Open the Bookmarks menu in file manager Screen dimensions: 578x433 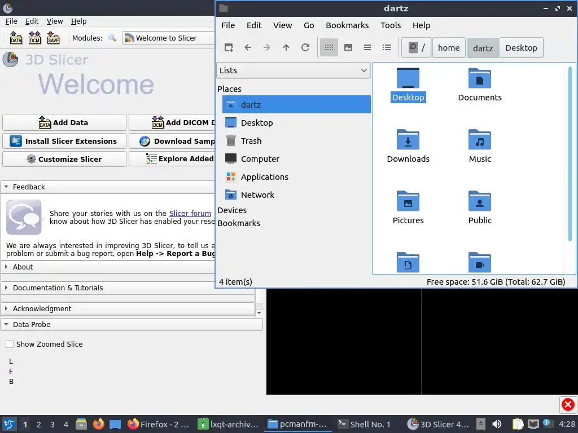pyautogui.click(x=347, y=25)
